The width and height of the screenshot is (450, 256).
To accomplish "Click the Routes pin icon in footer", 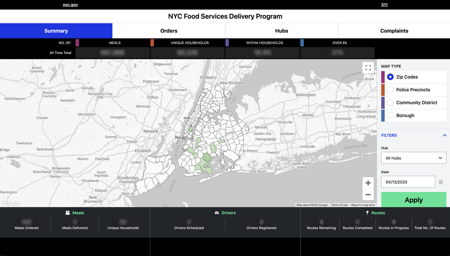I will click(367, 213).
